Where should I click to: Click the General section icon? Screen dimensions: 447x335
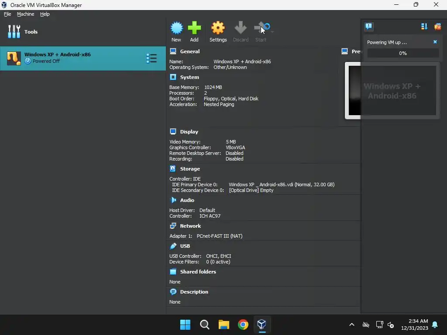click(x=173, y=51)
